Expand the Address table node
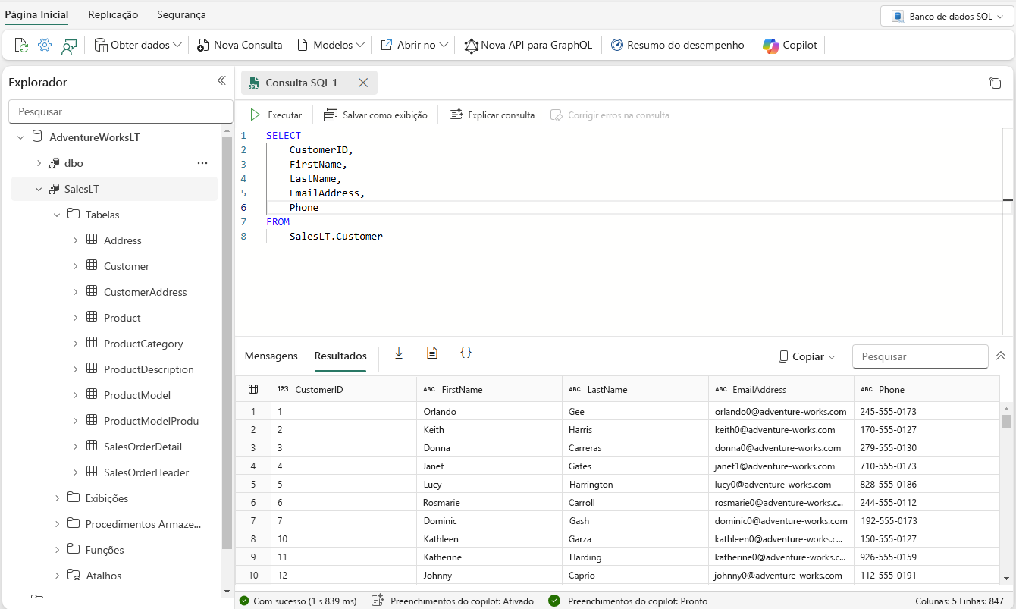 click(x=75, y=240)
